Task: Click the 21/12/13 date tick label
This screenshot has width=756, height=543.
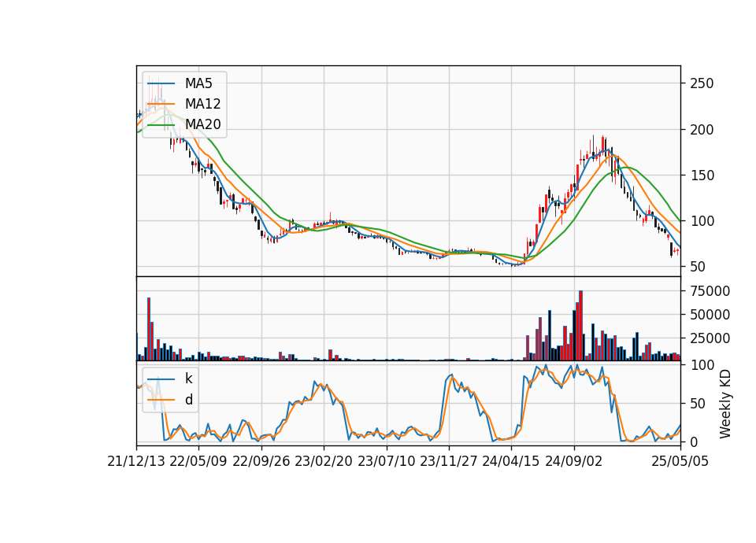Action: coord(136,461)
